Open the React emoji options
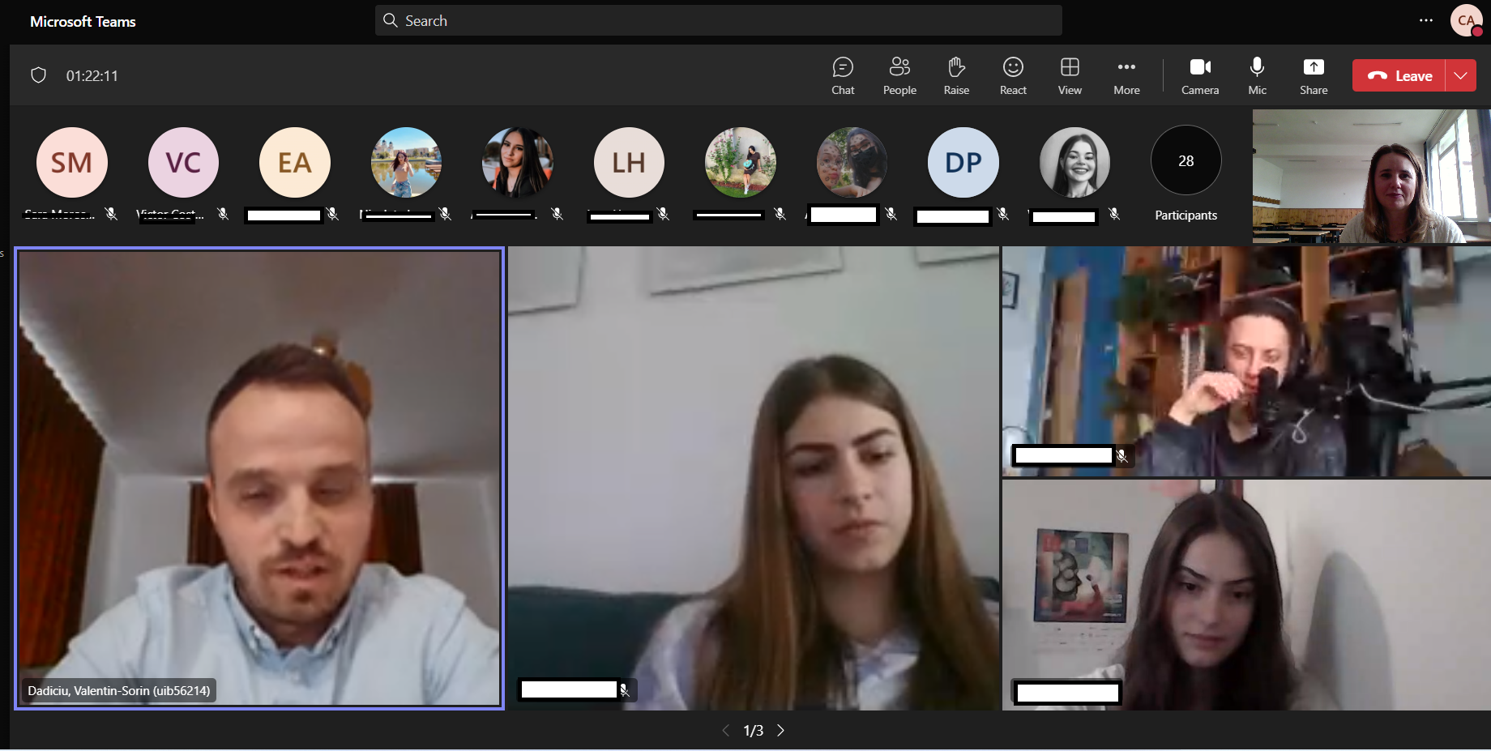Screen dimensions: 1491x751 pyautogui.click(x=1013, y=76)
